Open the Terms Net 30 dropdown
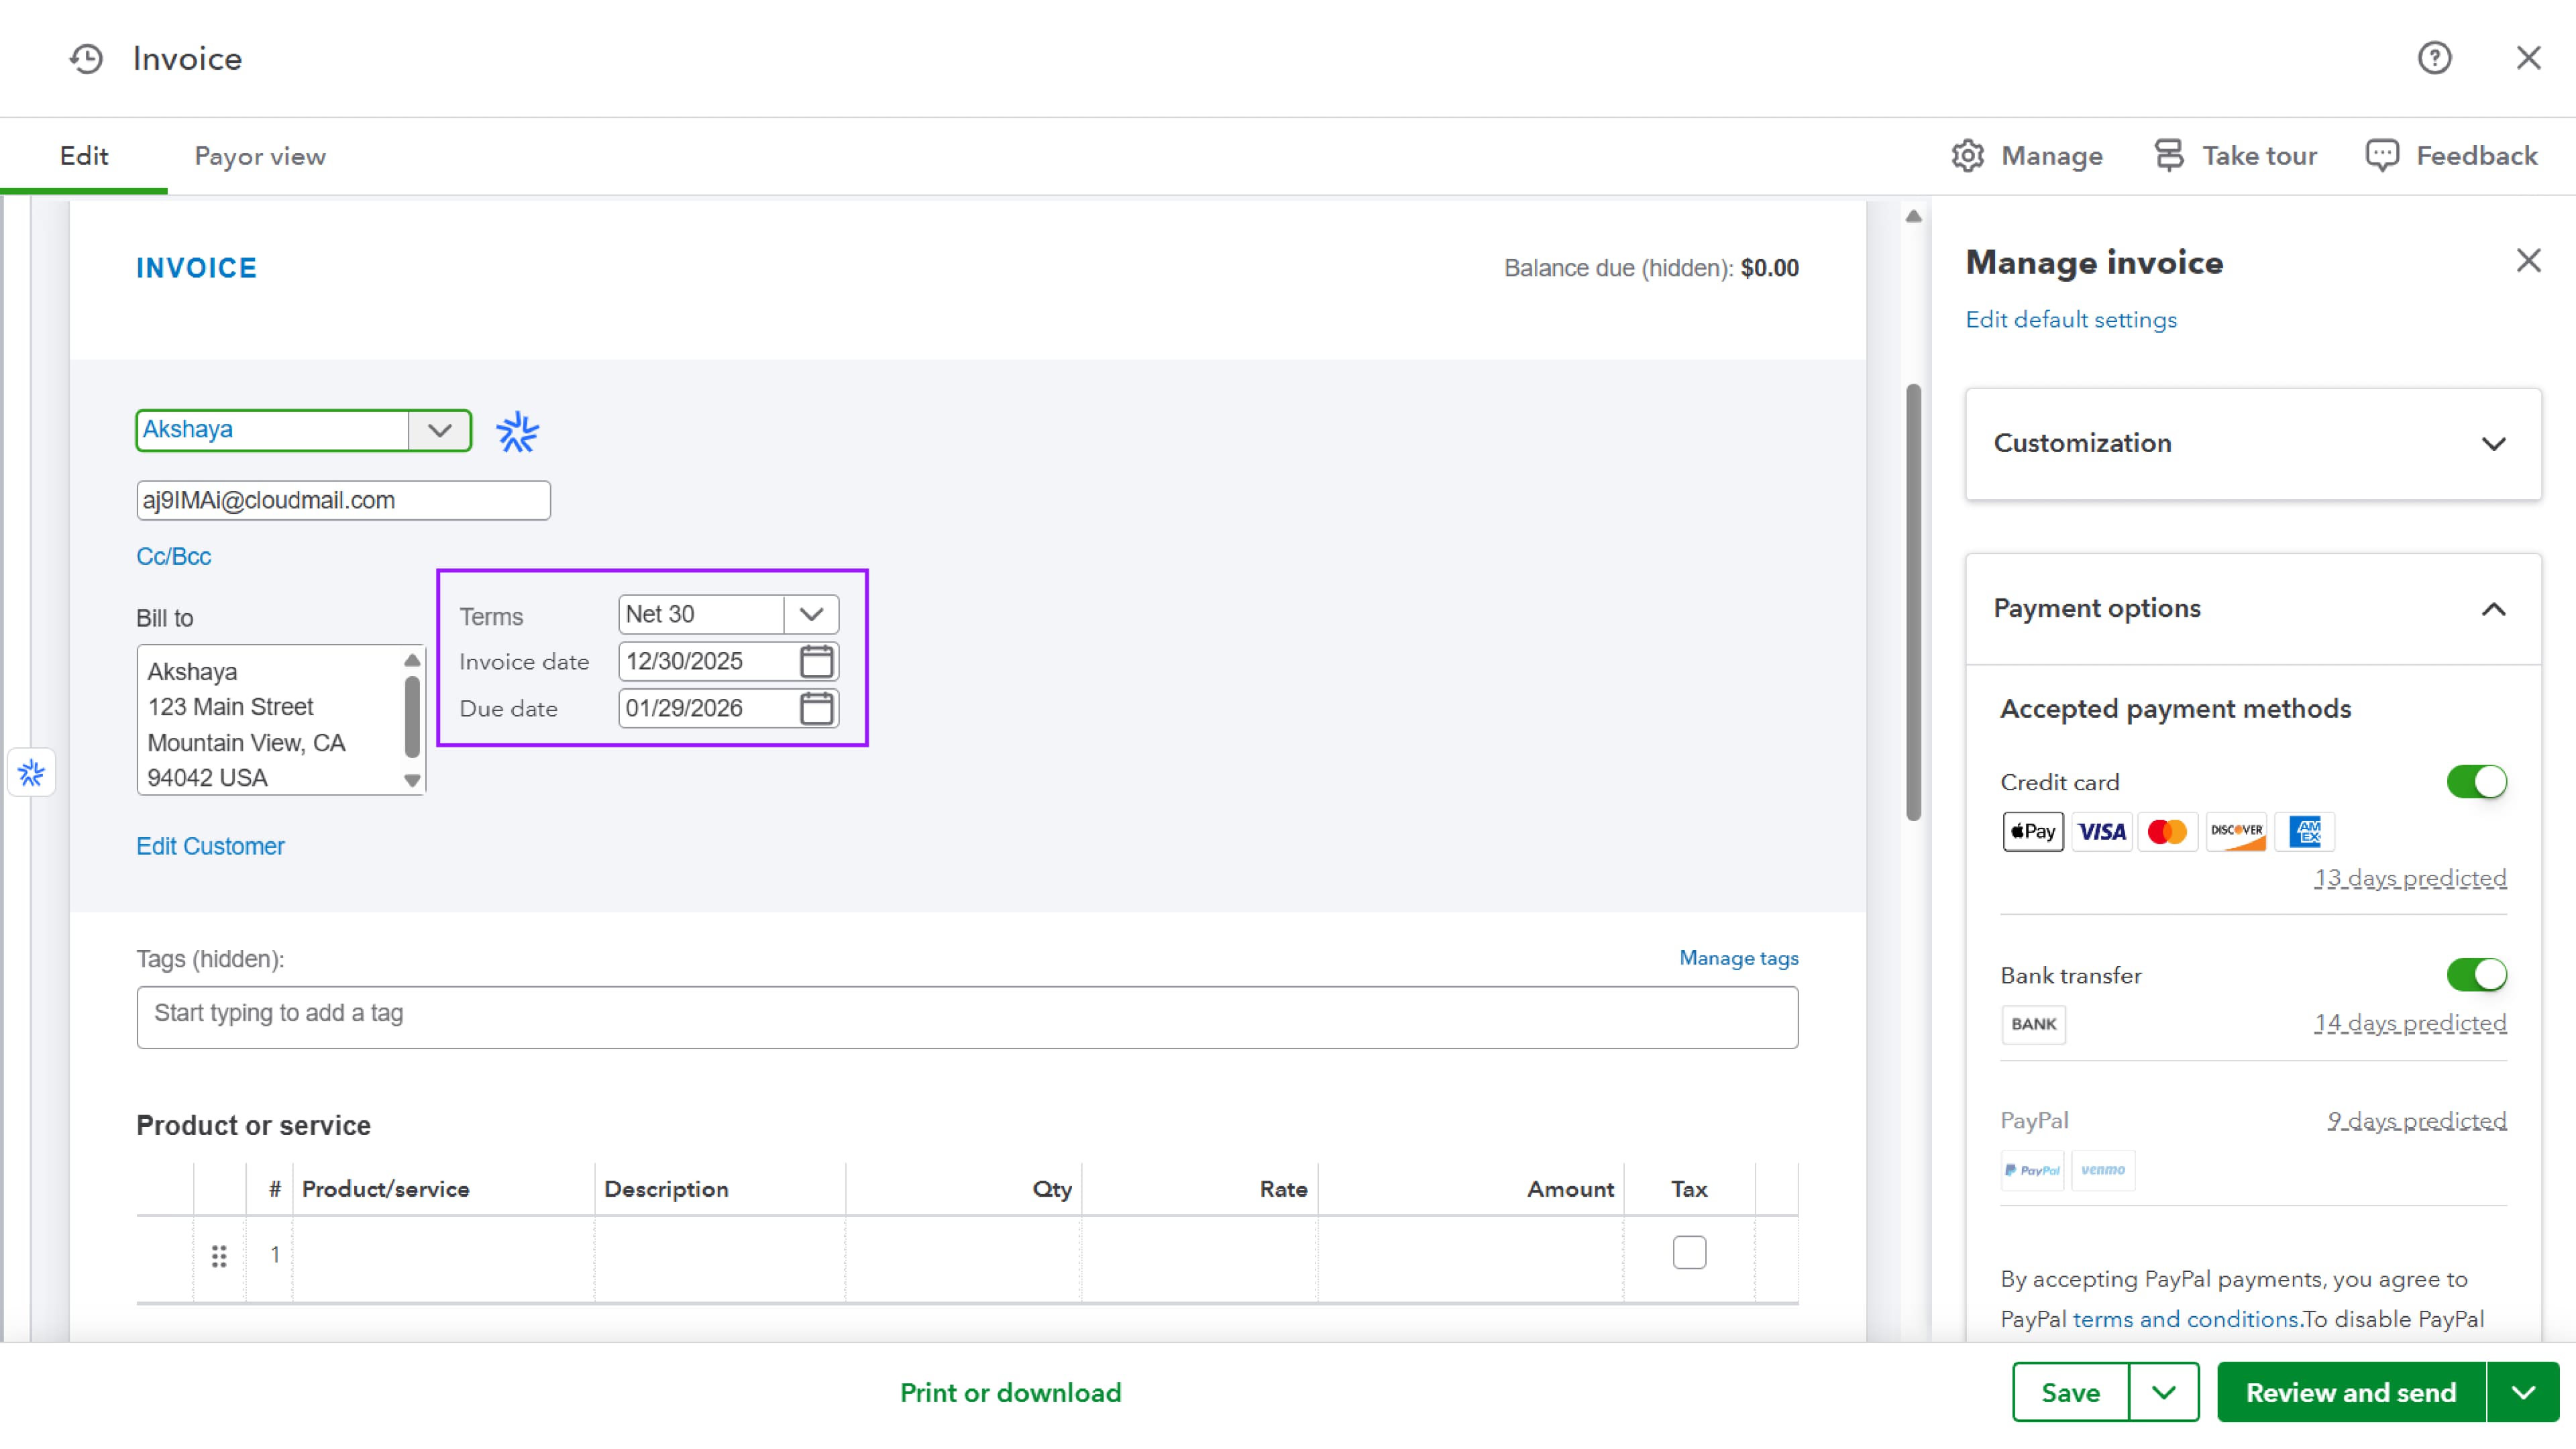Viewport: 2576px width, 1449px height. click(811, 614)
